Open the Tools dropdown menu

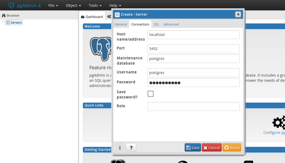95,5
